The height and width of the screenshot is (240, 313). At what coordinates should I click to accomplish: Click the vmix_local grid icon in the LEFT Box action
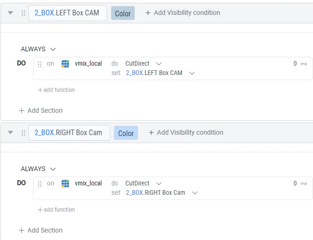point(65,64)
